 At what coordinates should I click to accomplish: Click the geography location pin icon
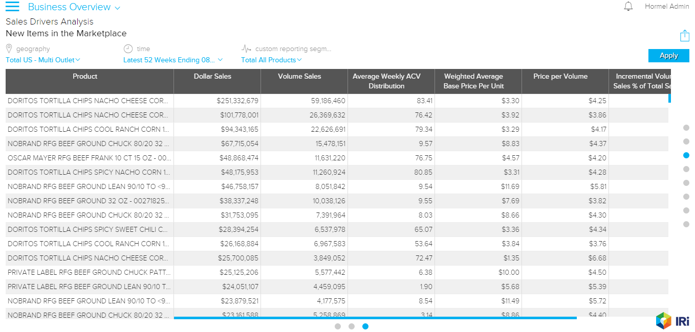9,49
